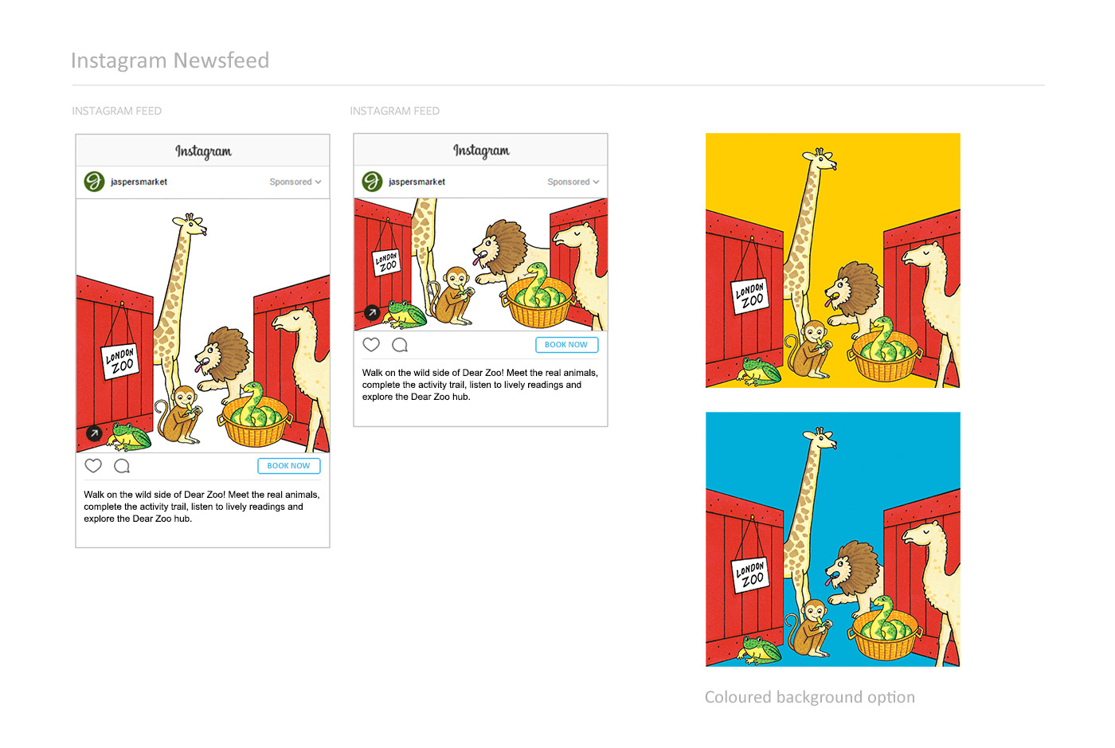Tap the heart icon on the cropped post
The height and width of the screenshot is (748, 1115).
click(x=371, y=345)
